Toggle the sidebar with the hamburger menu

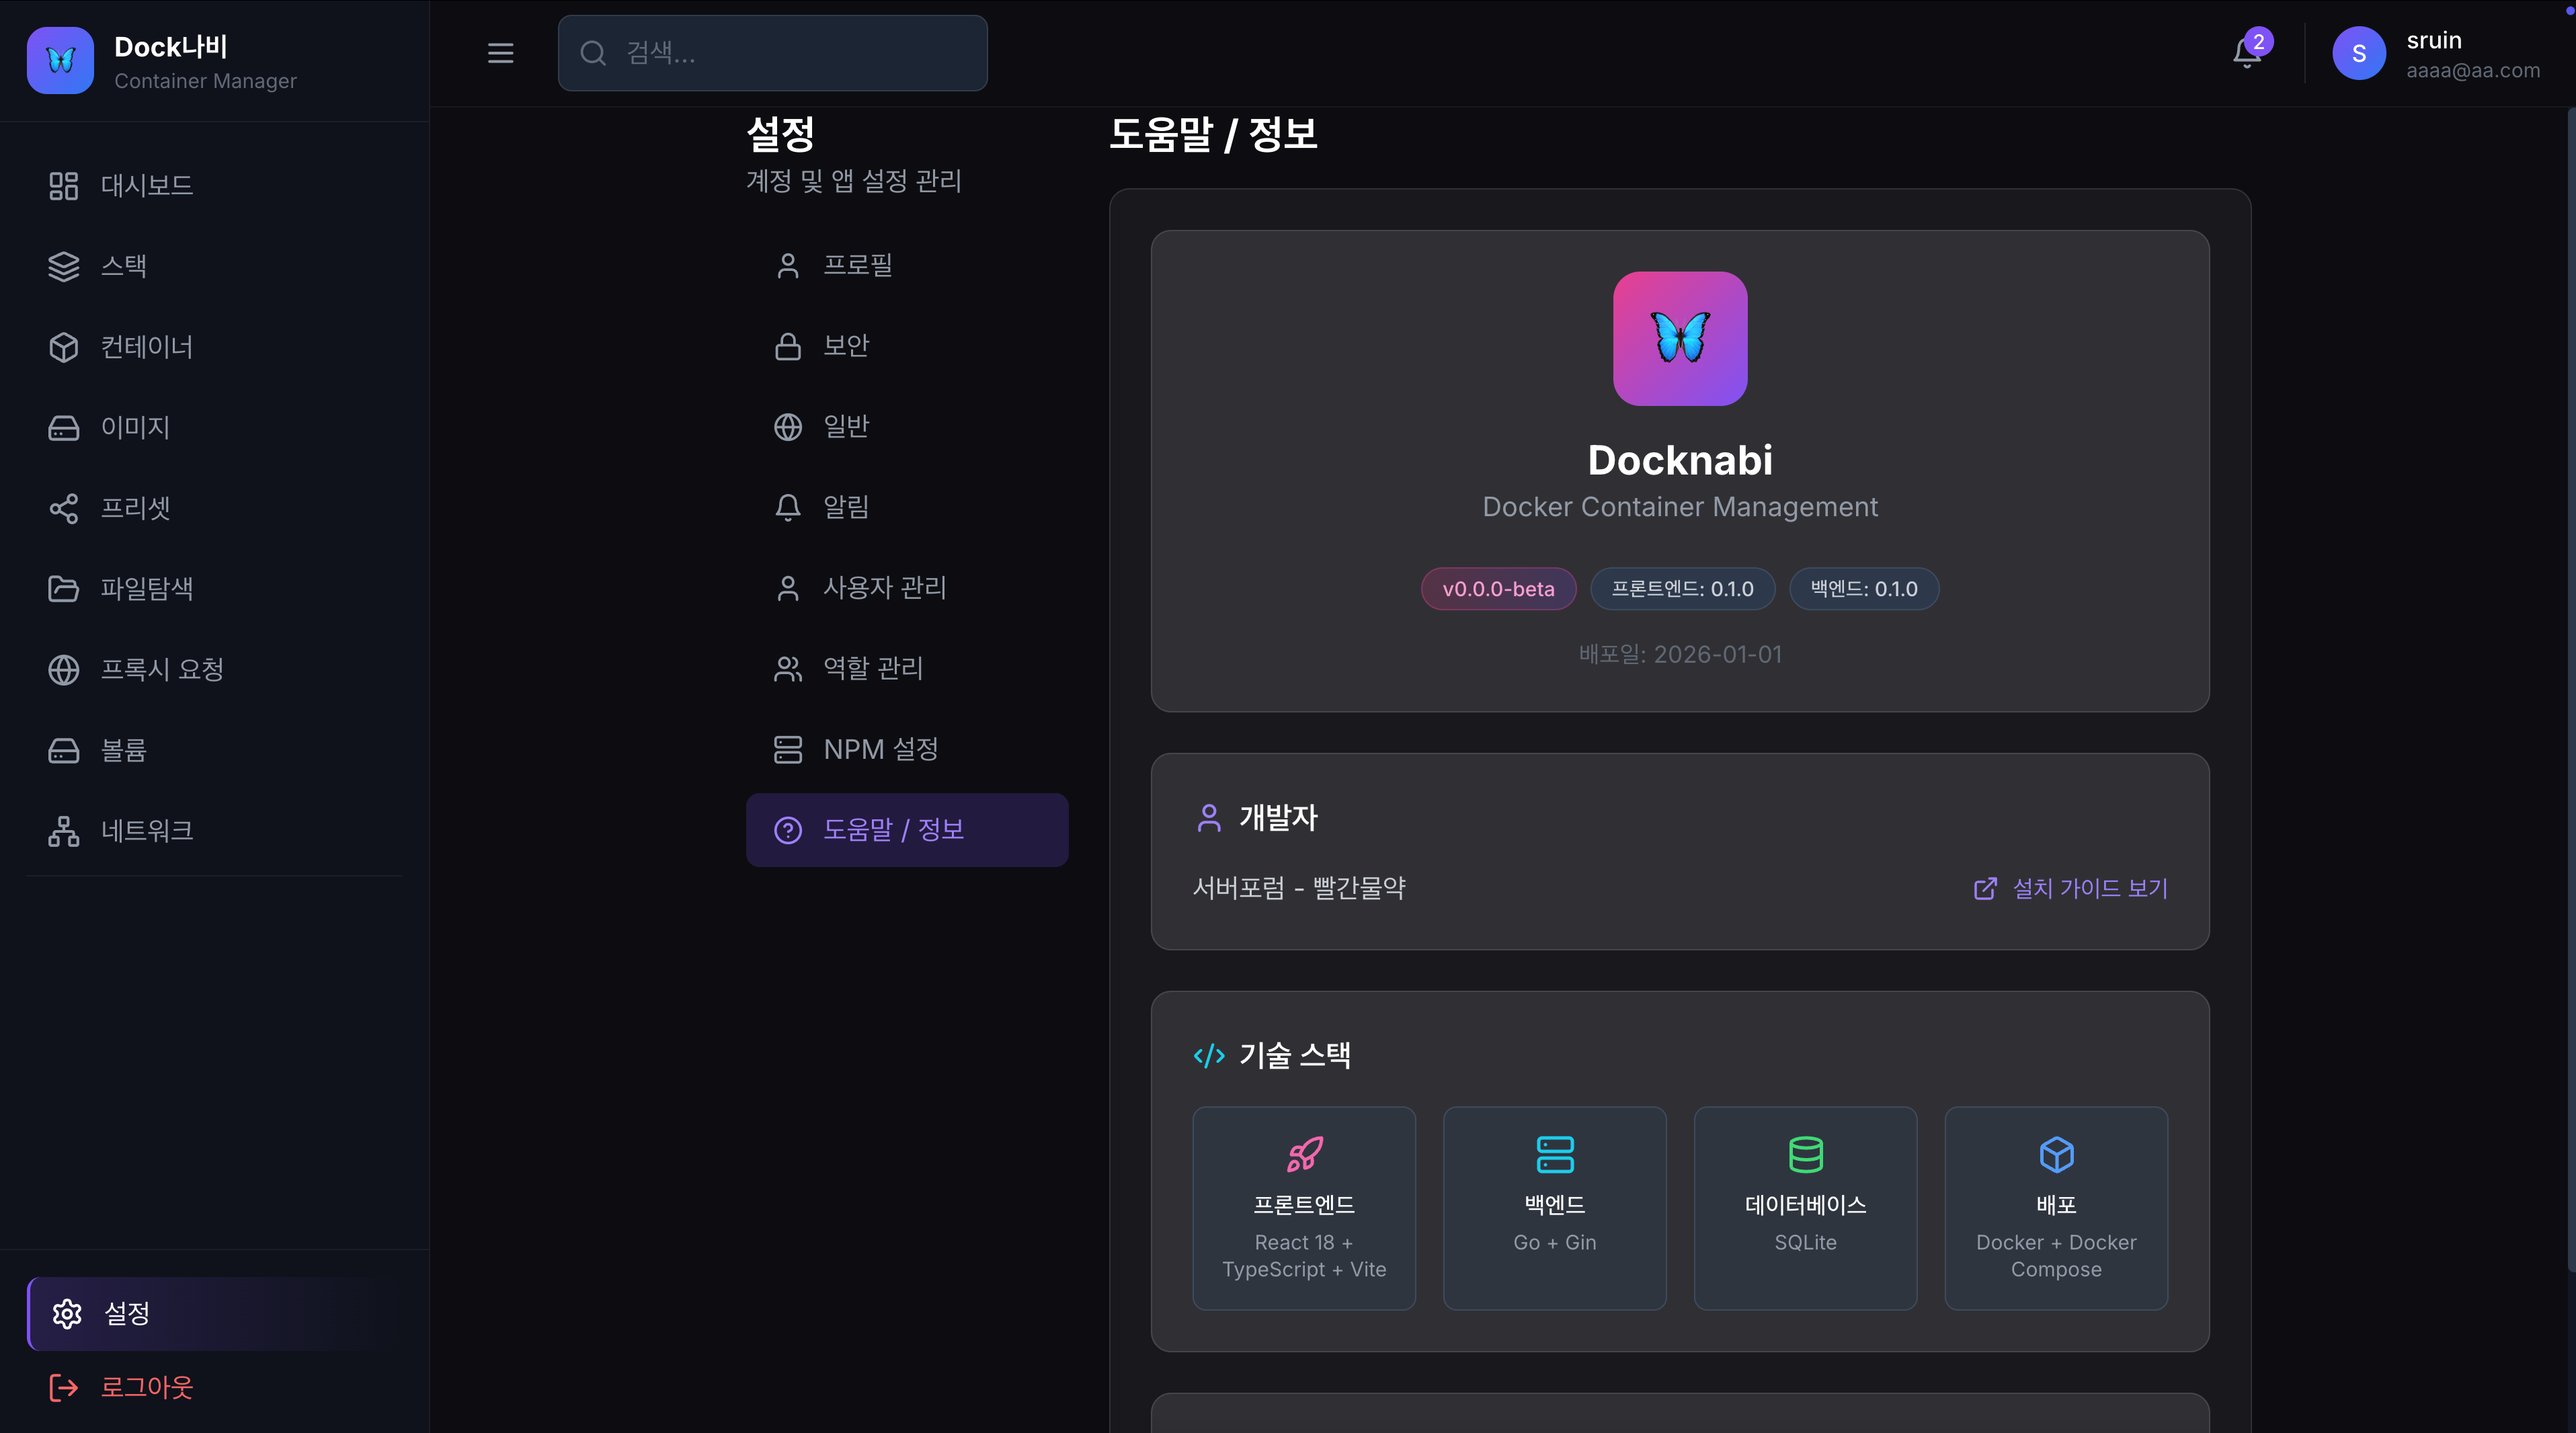(500, 53)
